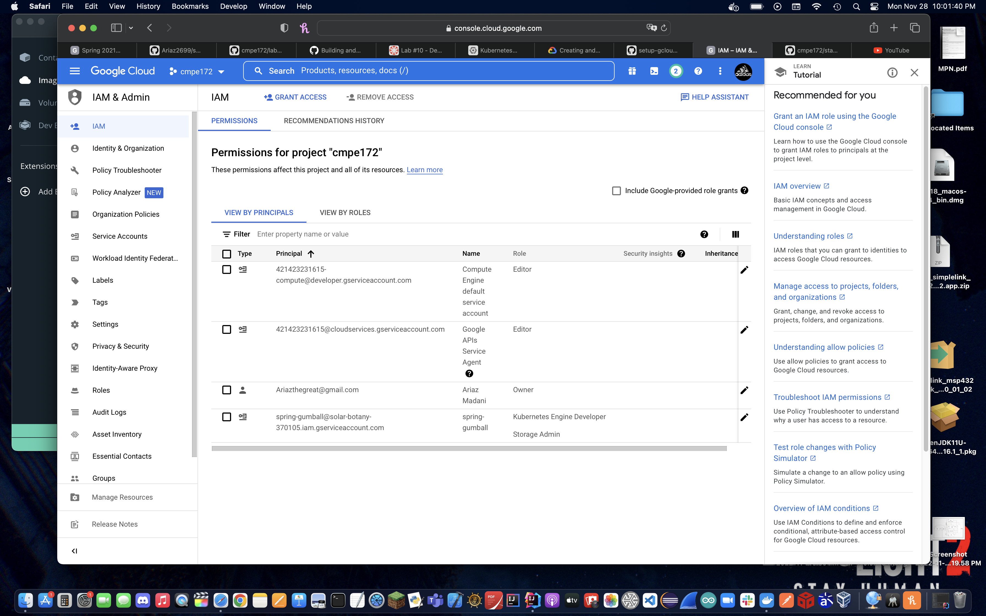The width and height of the screenshot is (986, 616).
Task: Edit spring-gumball principal with pencil icon
Action: pyautogui.click(x=744, y=417)
